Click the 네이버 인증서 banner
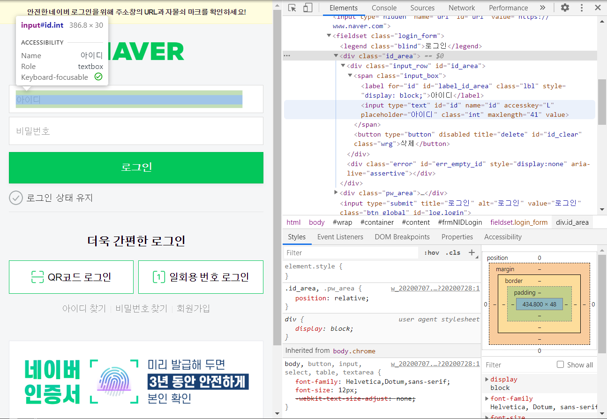Image resolution: width=607 pixels, height=419 pixels. point(136,380)
